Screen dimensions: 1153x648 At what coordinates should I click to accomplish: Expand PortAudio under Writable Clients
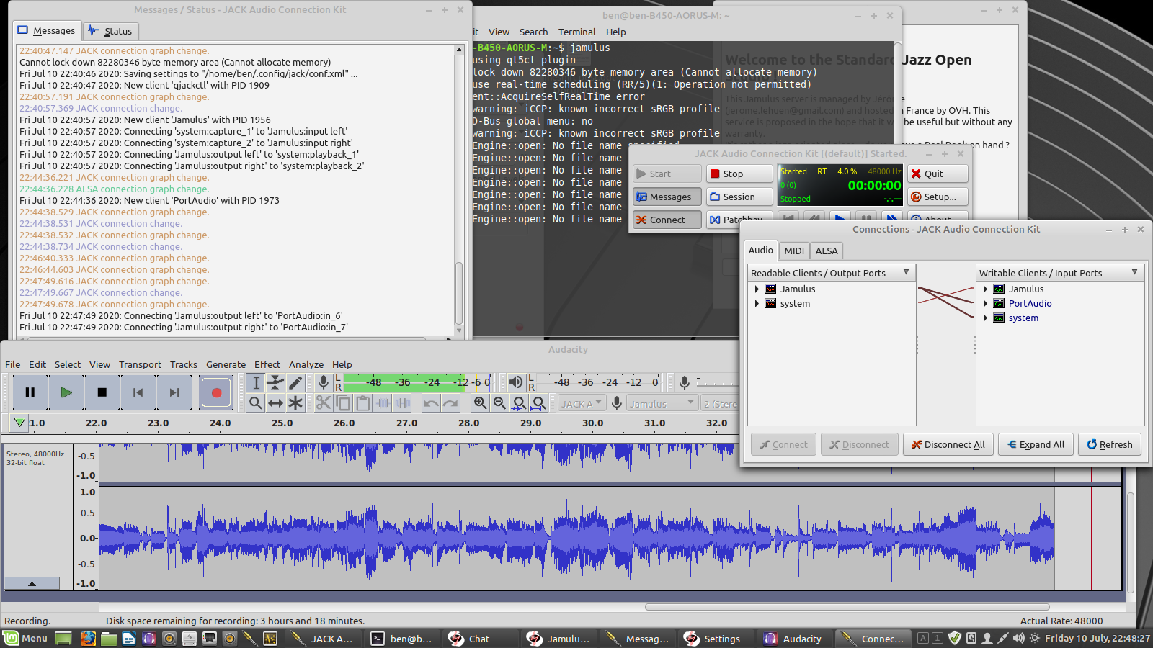985,303
